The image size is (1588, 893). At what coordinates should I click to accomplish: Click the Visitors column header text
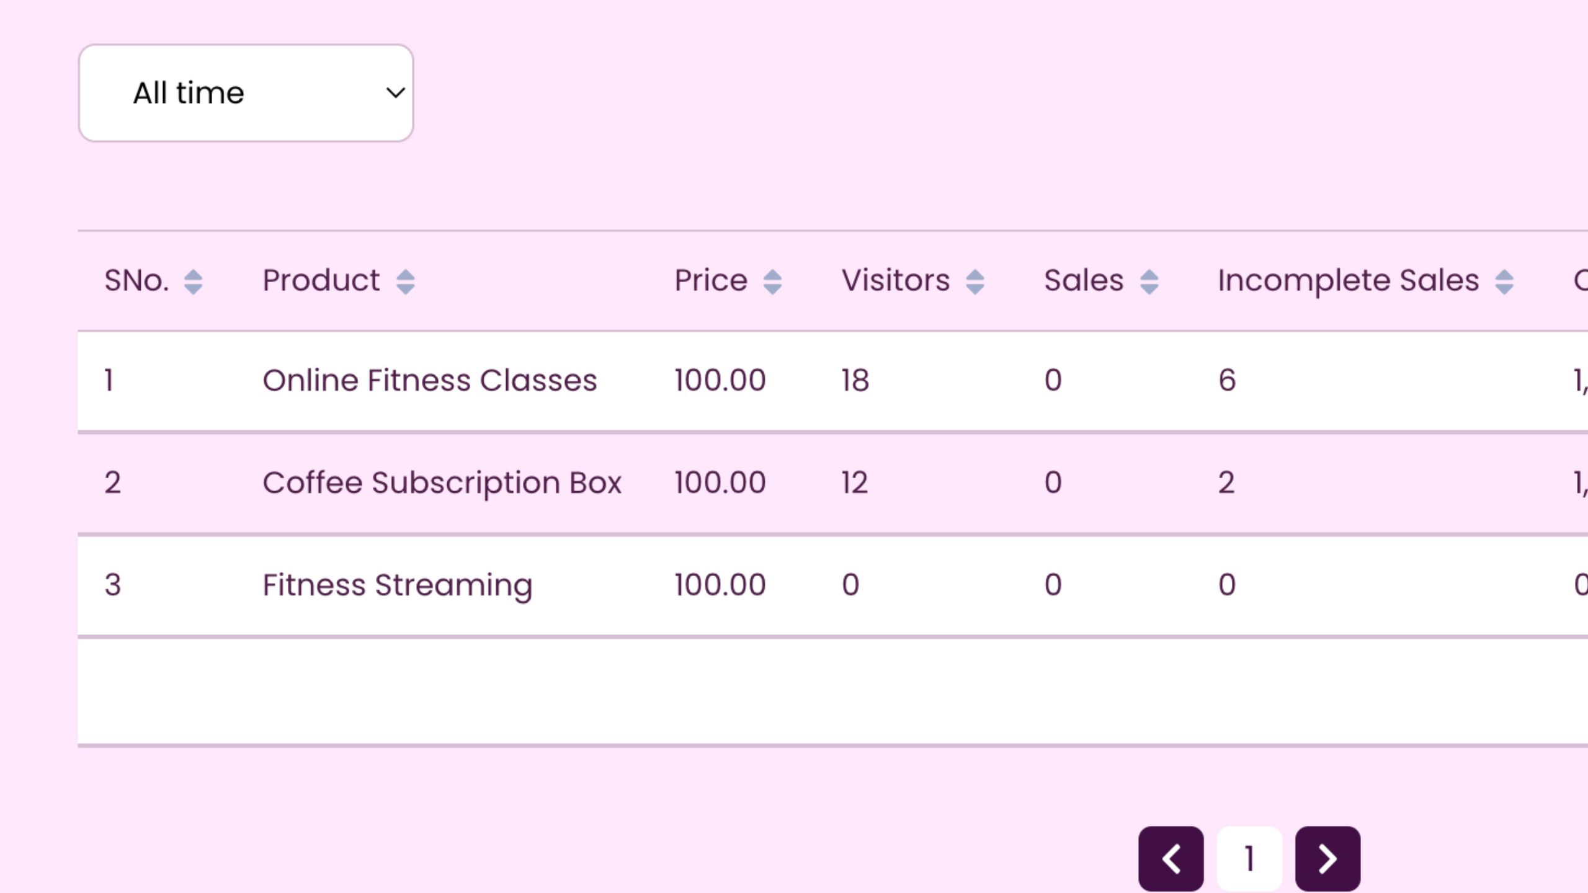pos(895,280)
